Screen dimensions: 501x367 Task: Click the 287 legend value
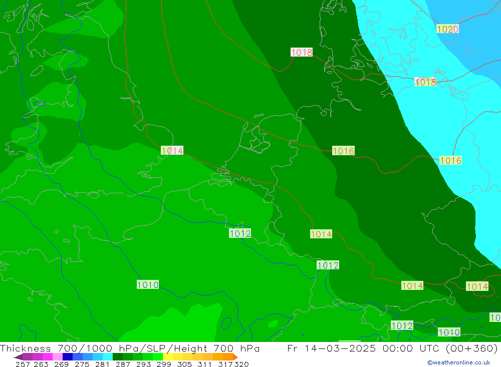click(123, 364)
